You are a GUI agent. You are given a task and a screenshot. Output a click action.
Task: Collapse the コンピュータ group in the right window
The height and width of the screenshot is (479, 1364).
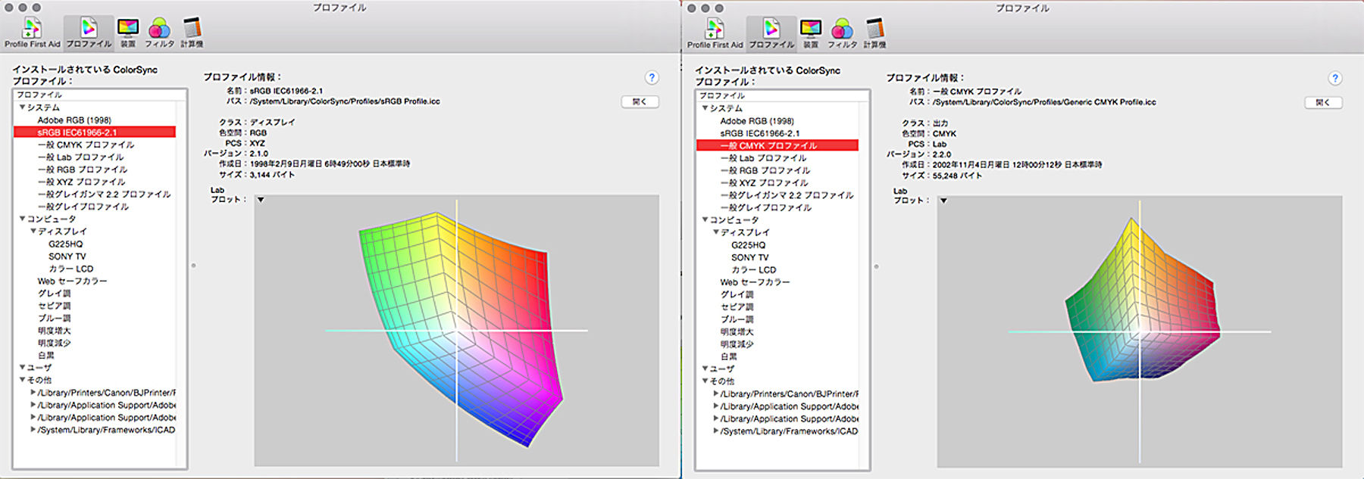(x=705, y=219)
